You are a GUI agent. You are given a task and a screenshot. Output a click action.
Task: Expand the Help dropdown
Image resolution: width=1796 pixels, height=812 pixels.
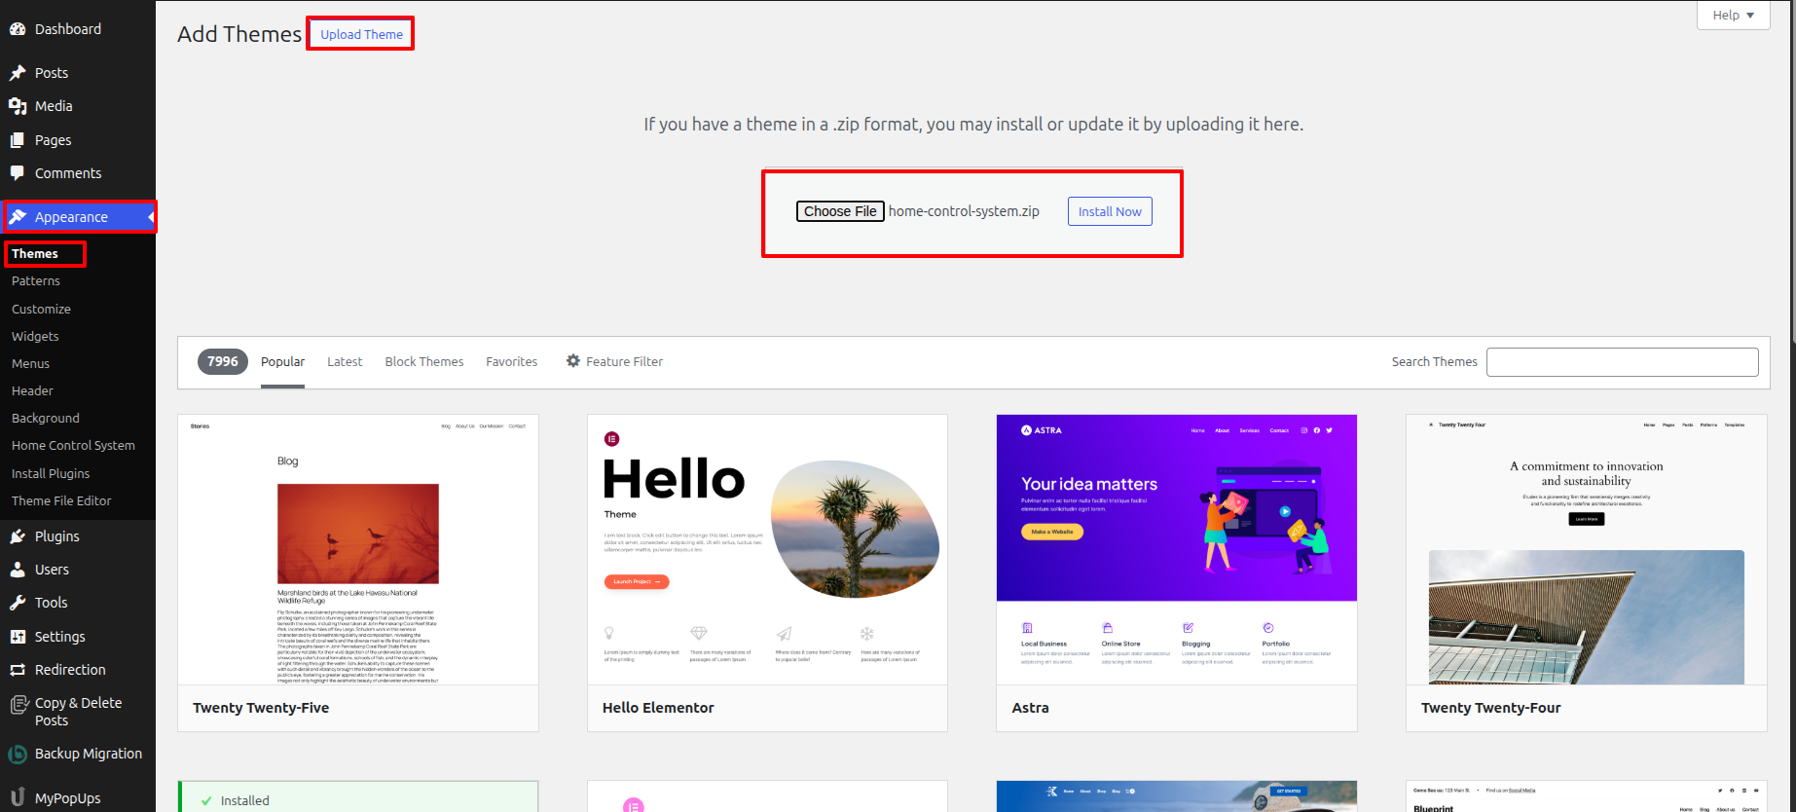click(1733, 16)
